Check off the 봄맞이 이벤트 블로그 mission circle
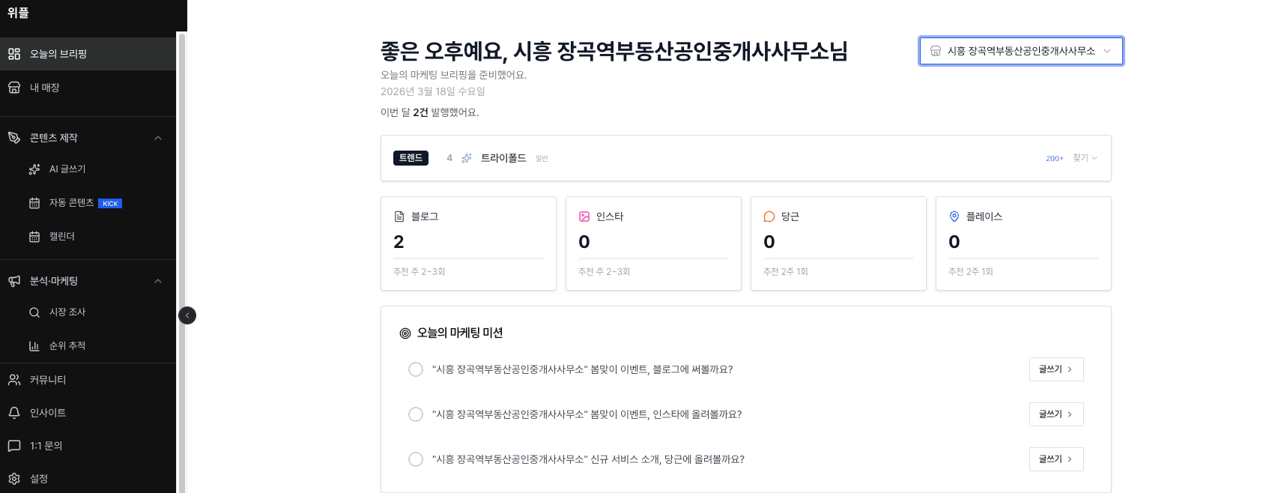The image size is (1287, 493). pos(416,369)
